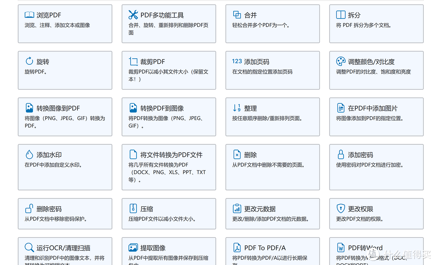Click the PDF-file icon for PDF To PDF/A
Viewport: 435px width, 265px height.
click(237, 247)
